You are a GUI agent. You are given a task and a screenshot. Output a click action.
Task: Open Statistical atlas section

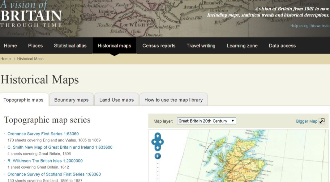[x=70, y=46]
